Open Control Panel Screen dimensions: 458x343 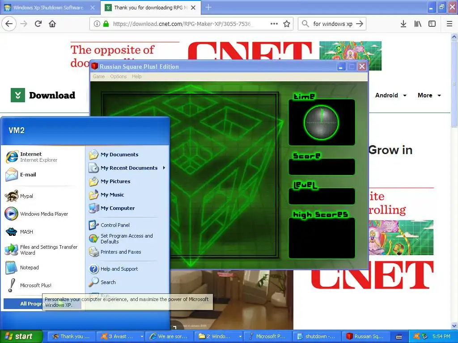[x=127, y=225]
